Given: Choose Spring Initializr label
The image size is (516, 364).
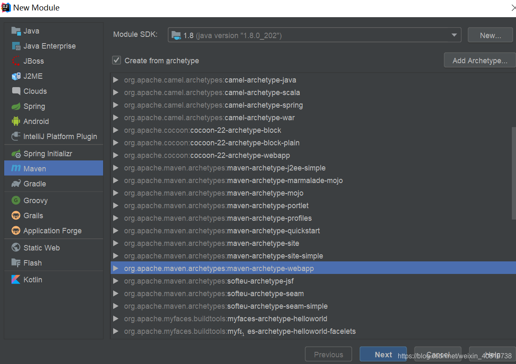Looking at the screenshot, I should (48, 154).
